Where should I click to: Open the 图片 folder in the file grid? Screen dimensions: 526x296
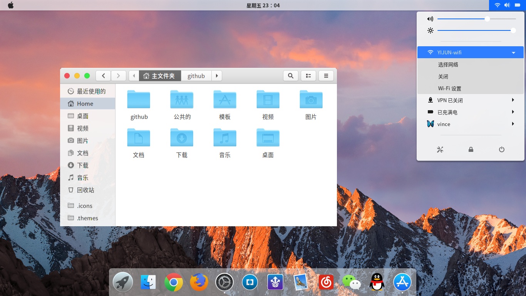[x=311, y=100]
